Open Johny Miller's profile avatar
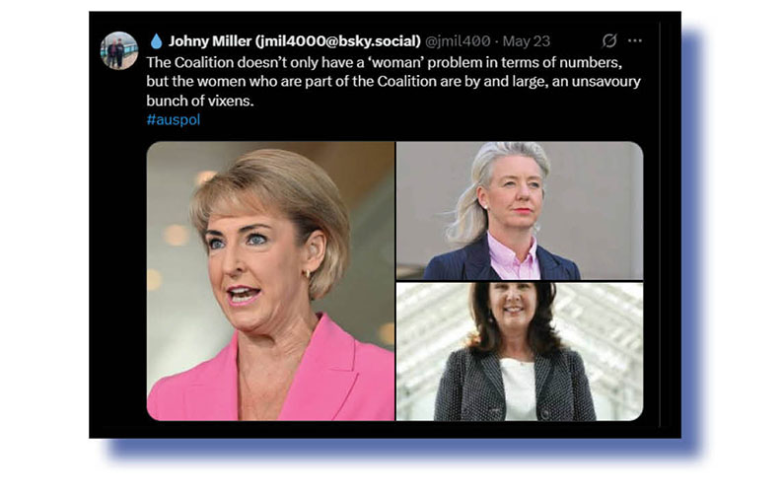 [119, 50]
